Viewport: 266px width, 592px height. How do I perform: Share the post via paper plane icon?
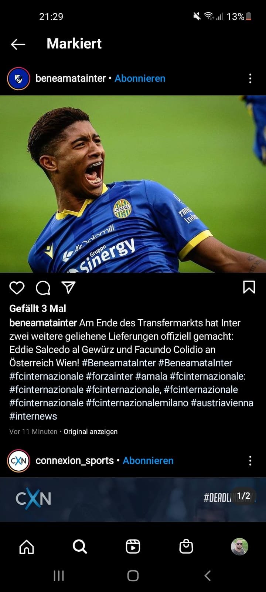coord(69,287)
